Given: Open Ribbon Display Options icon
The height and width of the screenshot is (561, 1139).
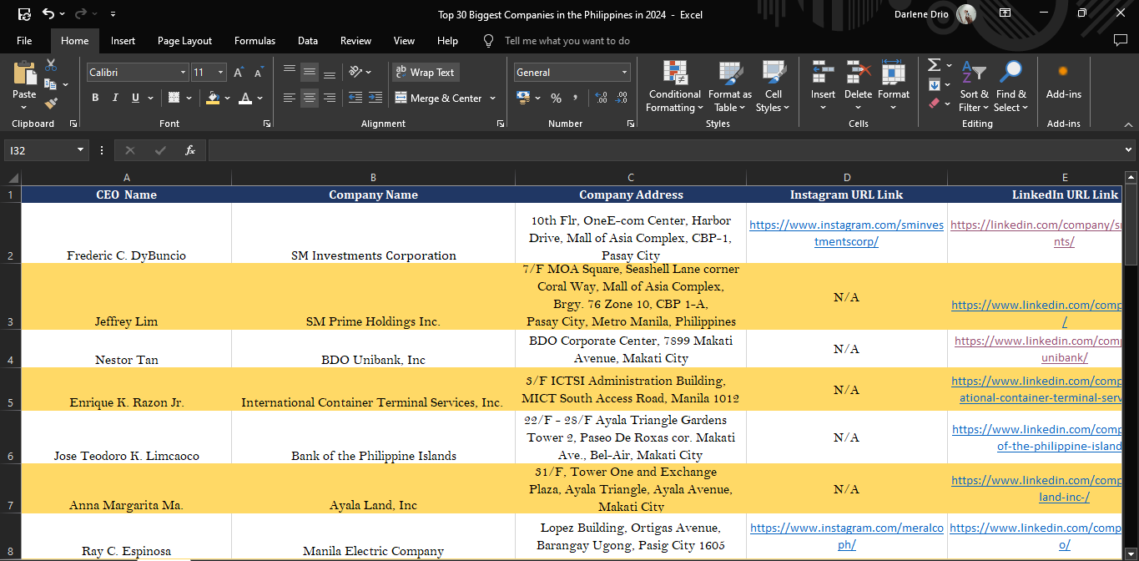Looking at the screenshot, I should pos(1005,13).
